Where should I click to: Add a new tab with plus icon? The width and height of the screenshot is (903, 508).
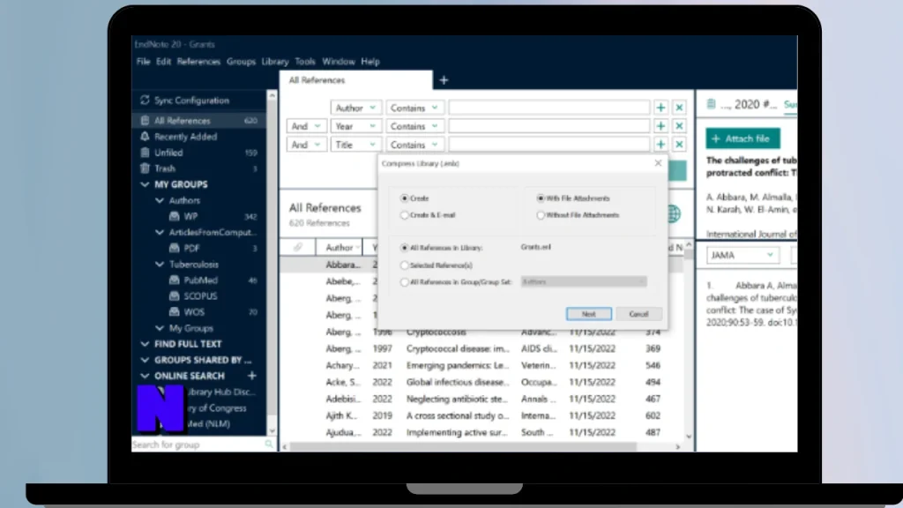(x=444, y=80)
